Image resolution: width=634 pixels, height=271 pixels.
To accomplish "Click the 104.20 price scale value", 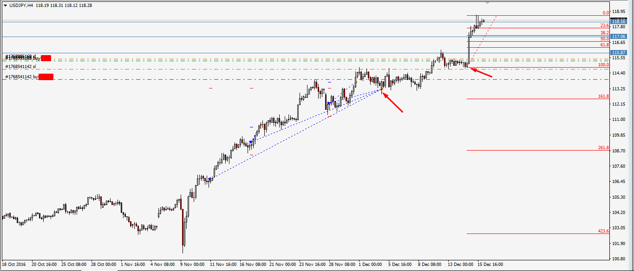I will (x=619, y=213).
